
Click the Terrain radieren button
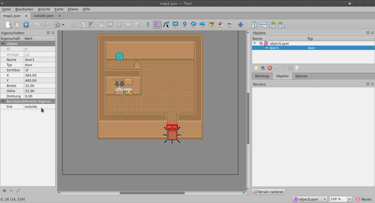(x=269, y=192)
